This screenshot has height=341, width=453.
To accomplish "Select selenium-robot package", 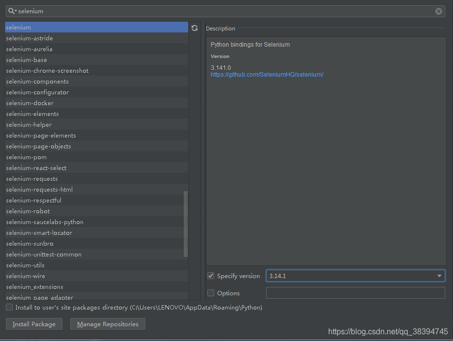I will [x=96, y=211].
